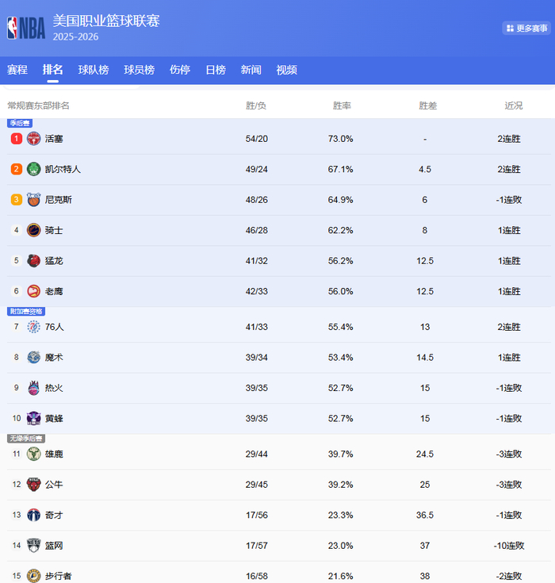This screenshot has height=583, width=555.
Task: Open the 步行者 team name
Action: [x=59, y=576]
